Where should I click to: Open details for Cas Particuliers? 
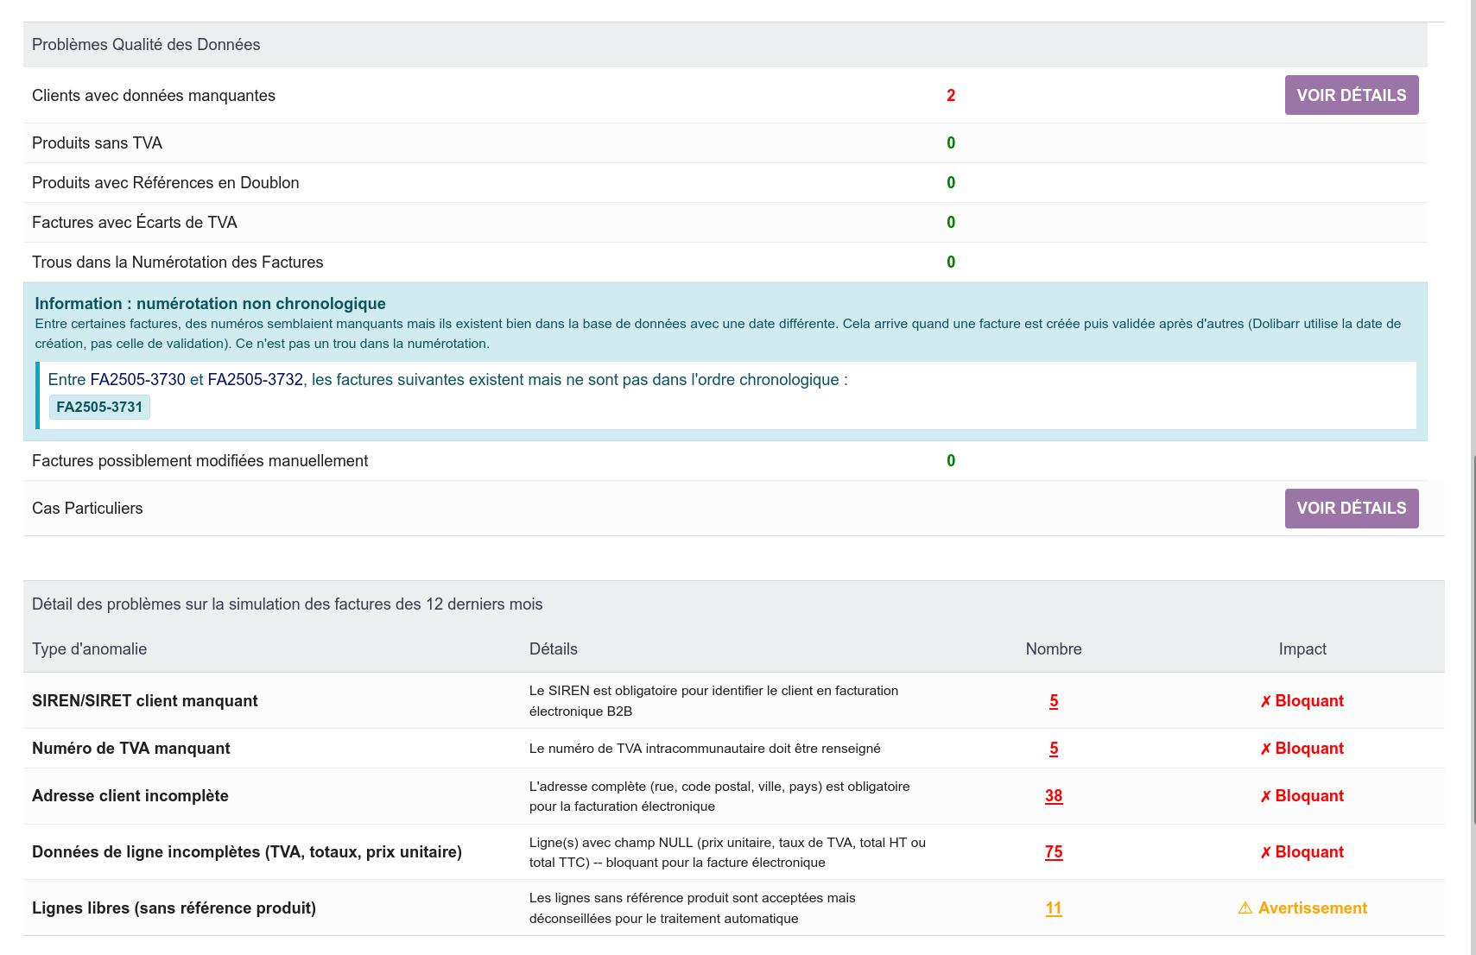(x=1352, y=508)
